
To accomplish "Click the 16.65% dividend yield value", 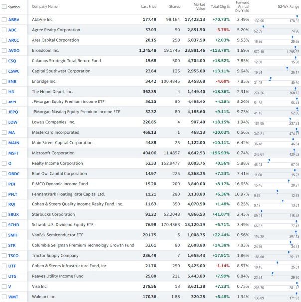I will coord(242,184).
